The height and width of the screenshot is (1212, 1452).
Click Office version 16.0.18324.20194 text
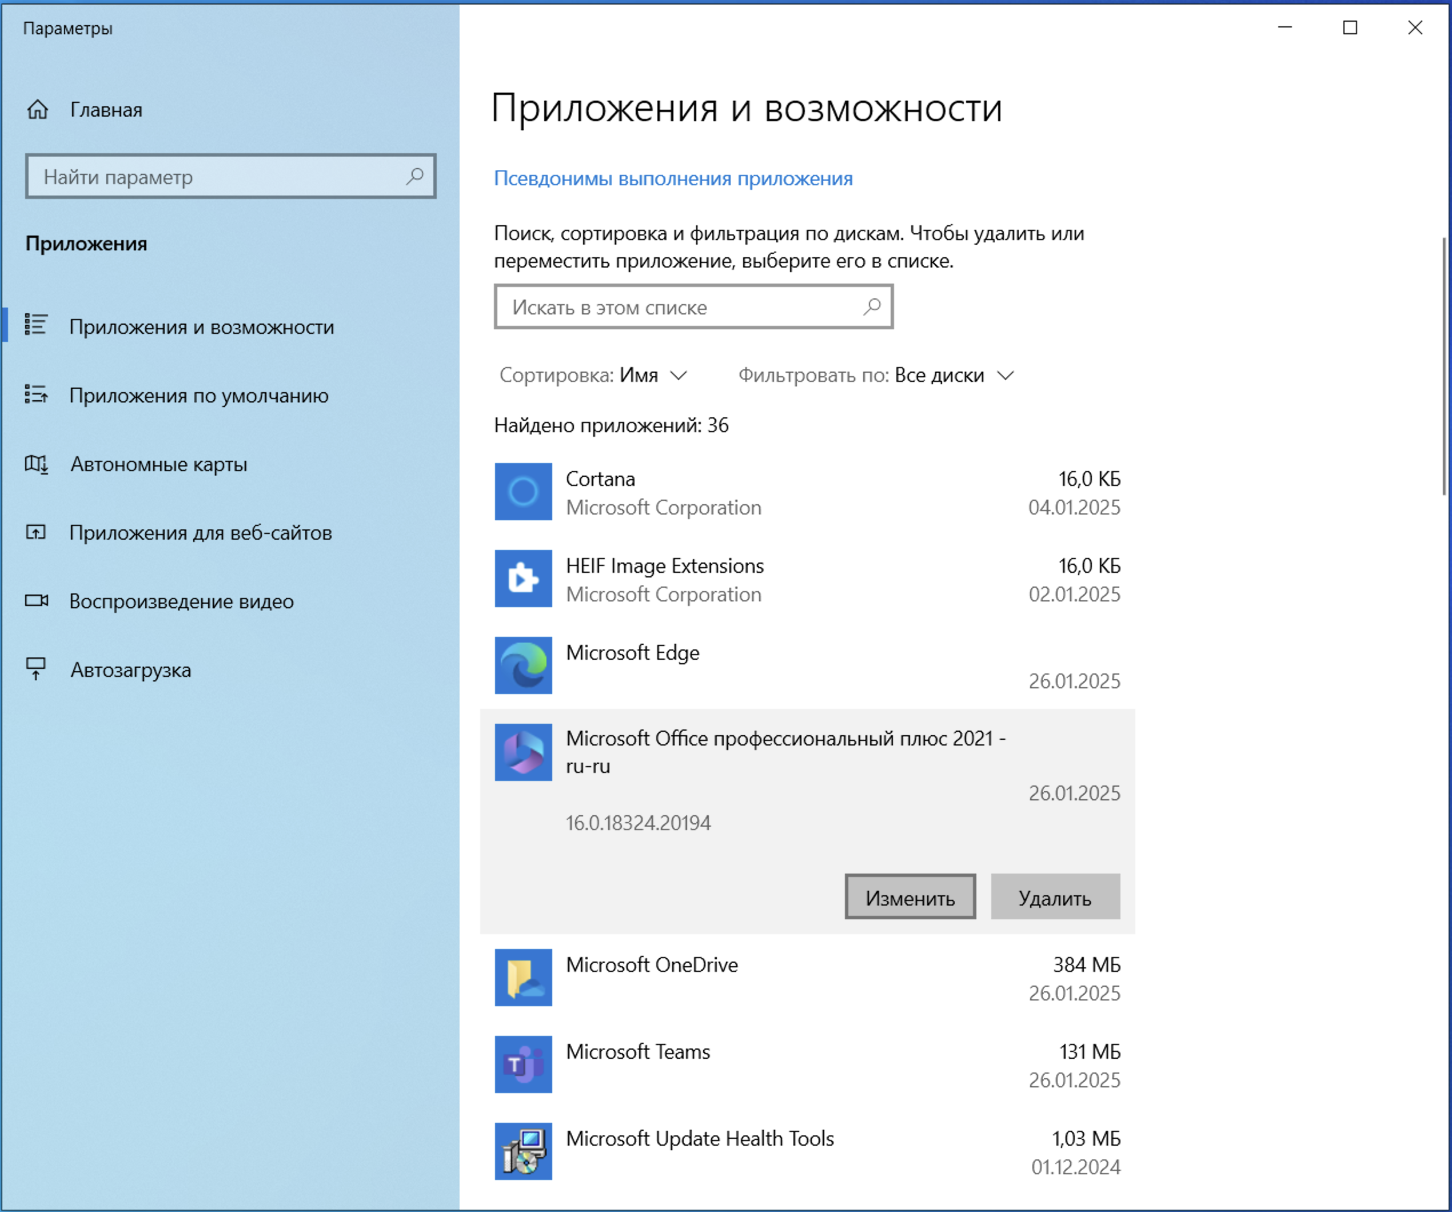pyautogui.click(x=638, y=823)
